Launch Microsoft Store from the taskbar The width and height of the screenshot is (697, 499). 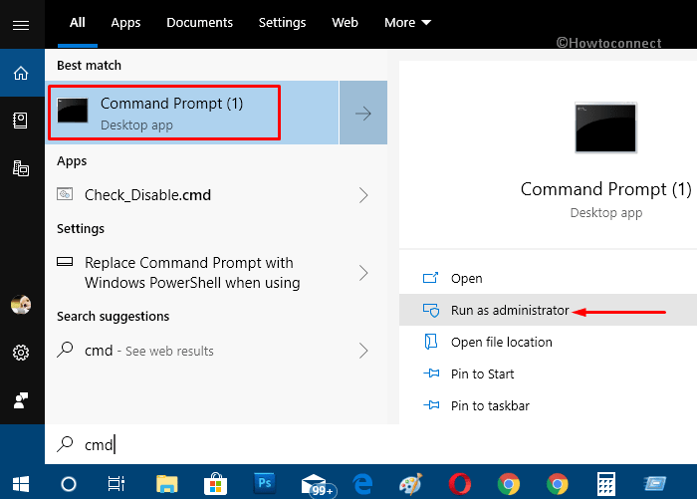(x=216, y=484)
